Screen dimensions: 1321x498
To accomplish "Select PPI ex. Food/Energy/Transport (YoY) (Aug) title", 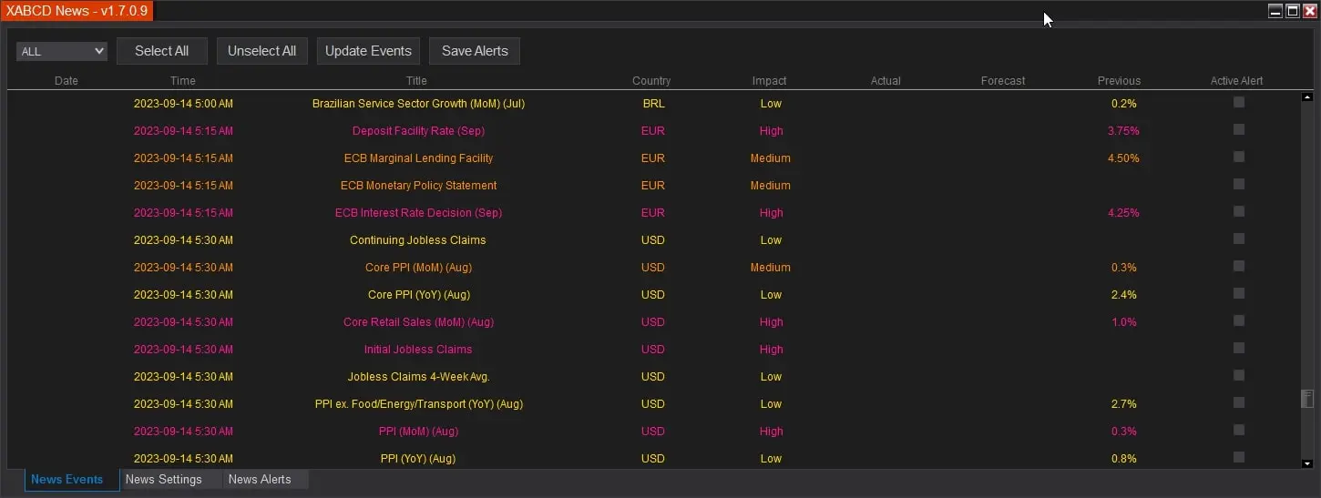I will (418, 404).
